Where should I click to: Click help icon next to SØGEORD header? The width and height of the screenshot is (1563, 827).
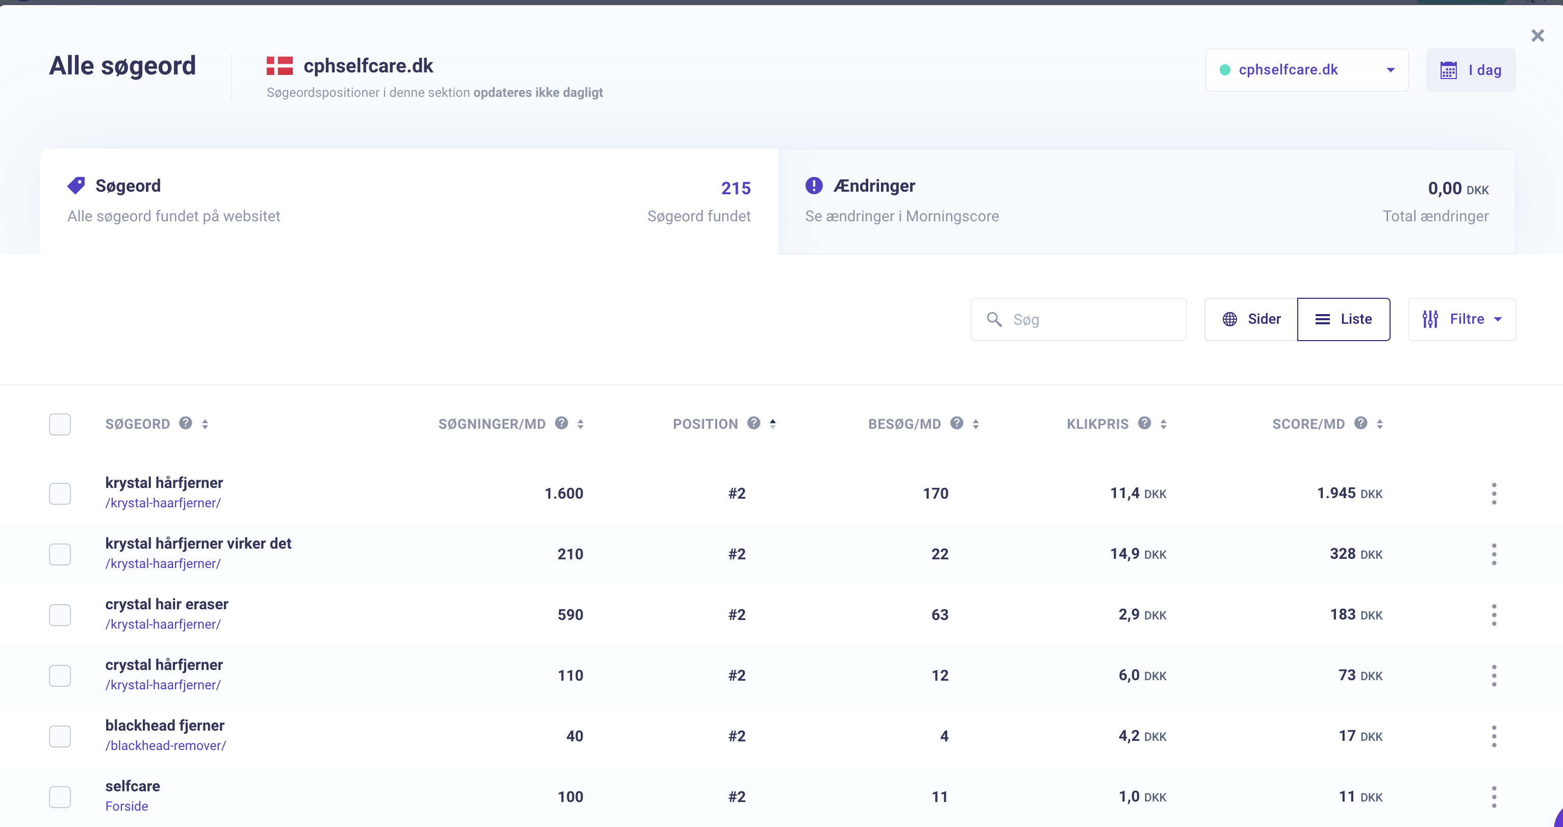[x=186, y=423]
